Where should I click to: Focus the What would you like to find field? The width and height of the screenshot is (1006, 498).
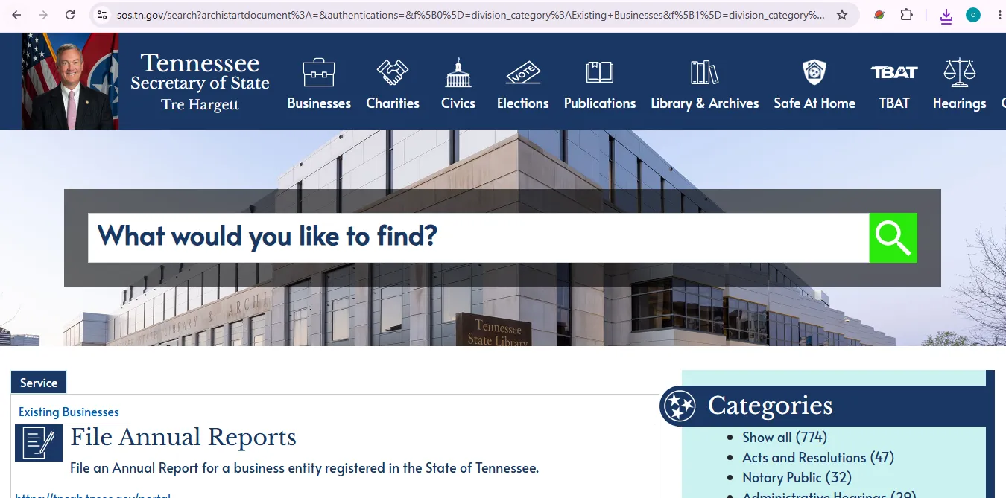pos(478,237)
